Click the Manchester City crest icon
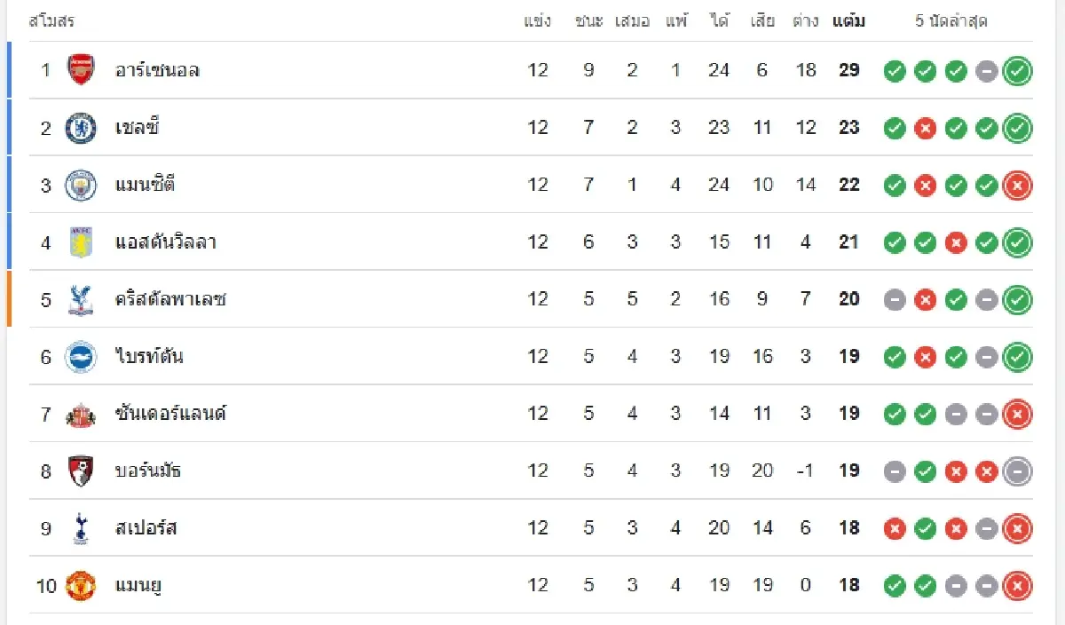Image resolution: width=1065 pixels, height=625 pixels. (x=81, y=185)
